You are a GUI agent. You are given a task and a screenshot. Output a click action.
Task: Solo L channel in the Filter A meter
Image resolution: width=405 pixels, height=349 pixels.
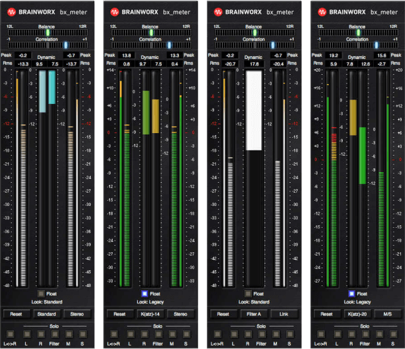point(234,334)
